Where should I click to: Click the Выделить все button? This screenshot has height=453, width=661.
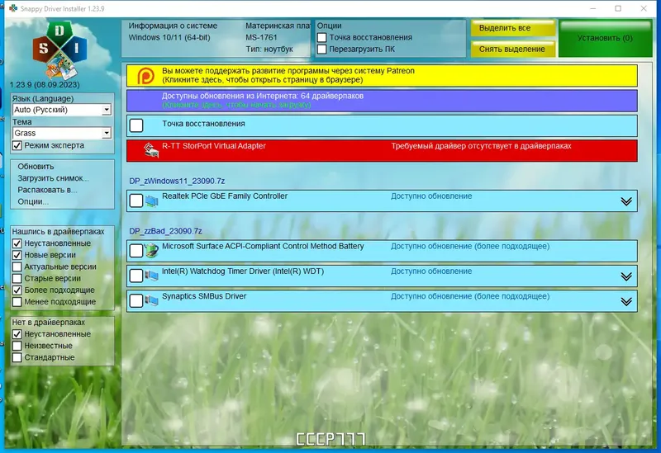[513, 28]
